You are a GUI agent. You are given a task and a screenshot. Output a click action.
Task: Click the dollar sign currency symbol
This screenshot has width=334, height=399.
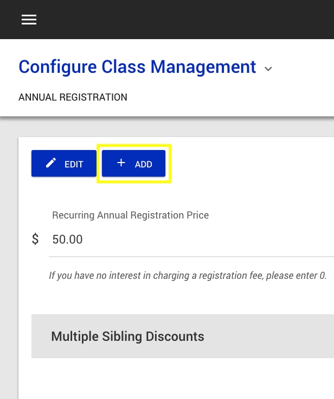(x=35, y=239)
